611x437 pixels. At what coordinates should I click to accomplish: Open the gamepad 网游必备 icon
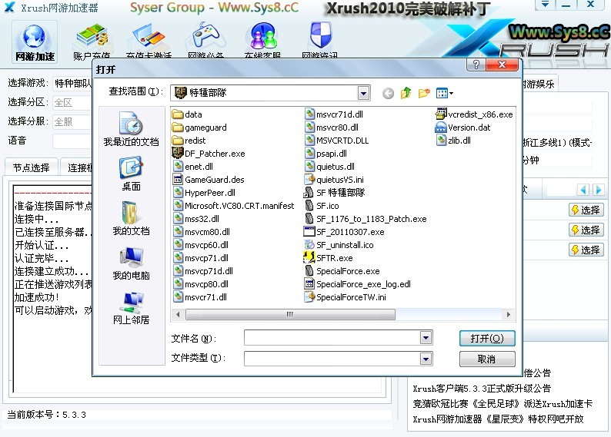click(x=205, y=41)
